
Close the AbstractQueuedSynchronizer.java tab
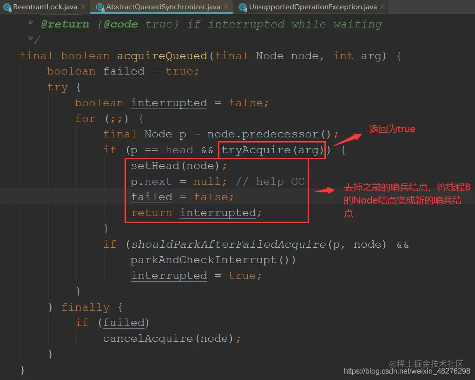(x=226, y=7)
